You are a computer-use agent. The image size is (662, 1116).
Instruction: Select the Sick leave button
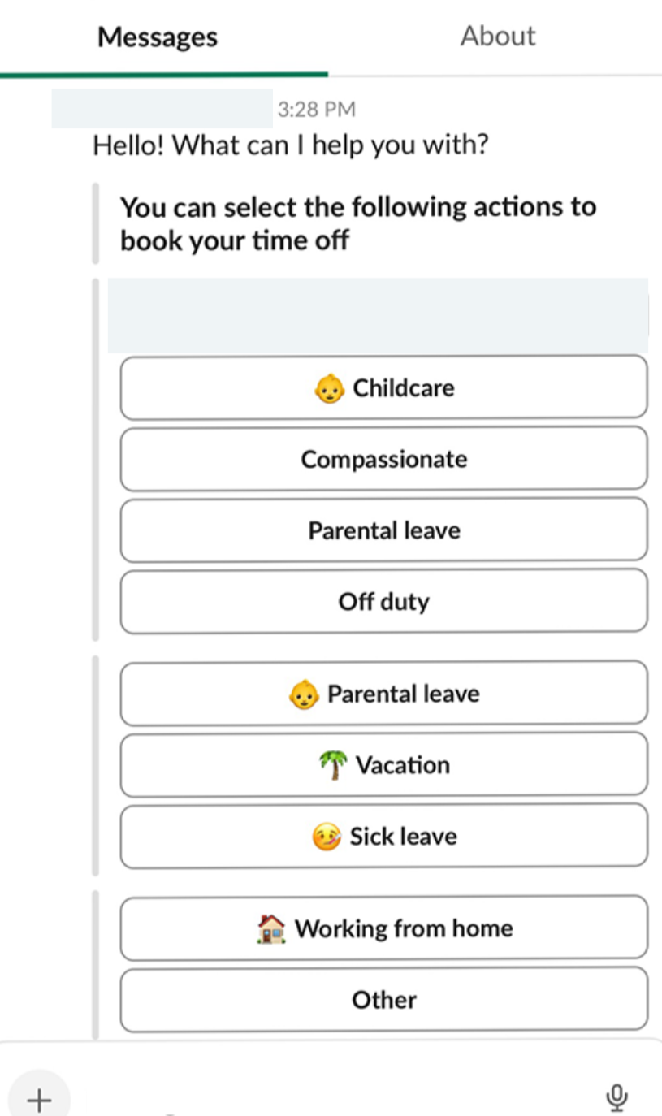coord(384,837)
